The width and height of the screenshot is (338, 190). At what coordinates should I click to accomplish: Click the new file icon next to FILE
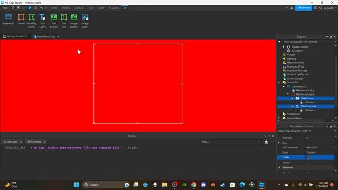(13, 8)
